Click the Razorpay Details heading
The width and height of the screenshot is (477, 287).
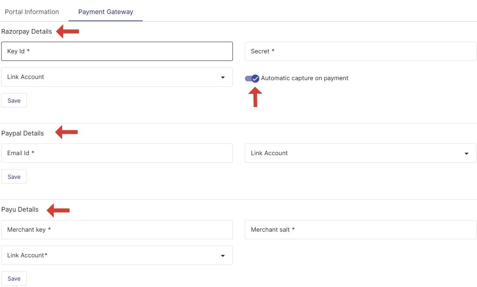click(26, 32)
